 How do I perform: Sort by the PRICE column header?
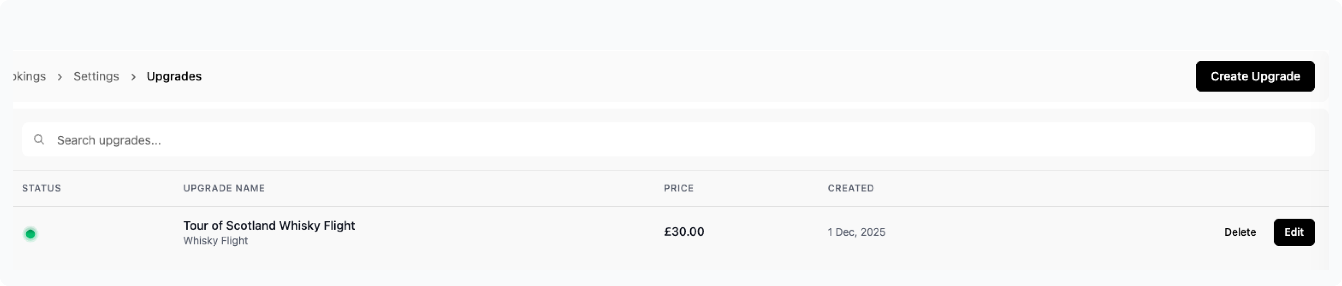point(678,188)
